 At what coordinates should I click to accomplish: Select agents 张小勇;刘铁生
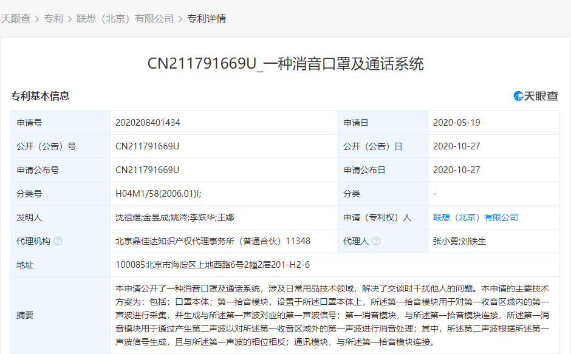[x=460, y=241]
